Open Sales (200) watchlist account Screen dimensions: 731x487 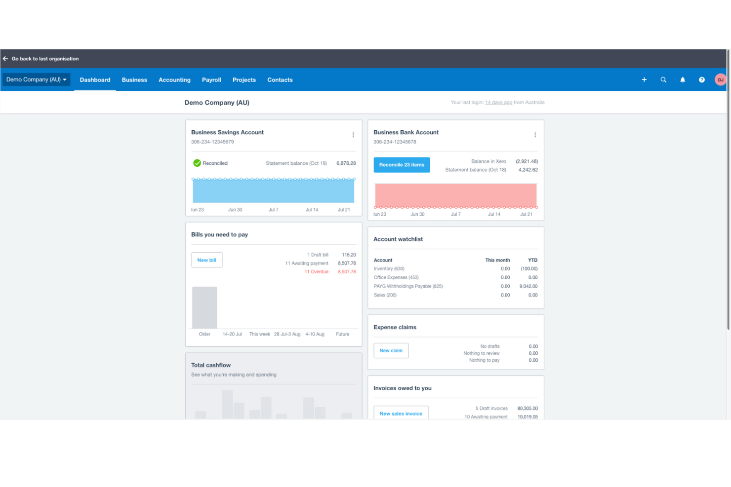385,295
